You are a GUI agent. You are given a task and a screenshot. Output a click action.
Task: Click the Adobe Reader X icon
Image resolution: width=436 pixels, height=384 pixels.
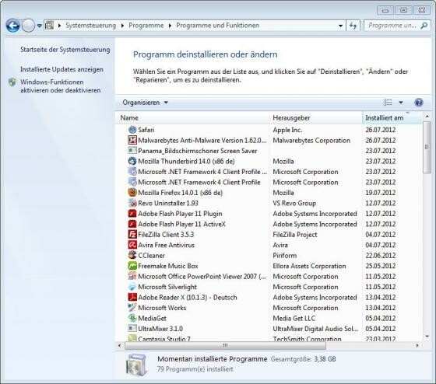[132, 297]
